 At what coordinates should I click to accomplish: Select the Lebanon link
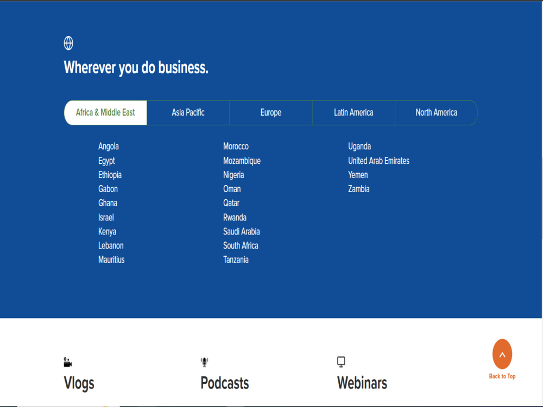point(111,246)
